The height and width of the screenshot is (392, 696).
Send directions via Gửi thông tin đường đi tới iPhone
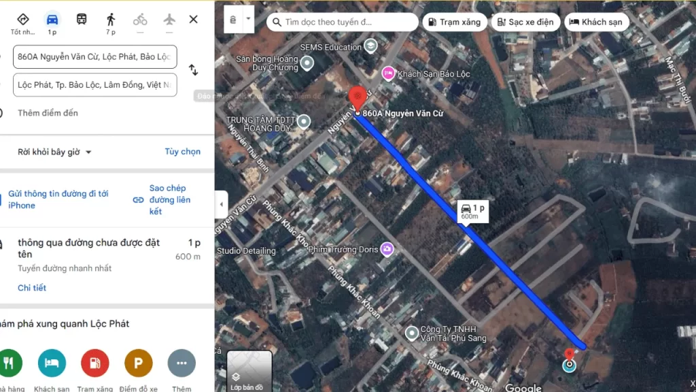tap(58, 199)
